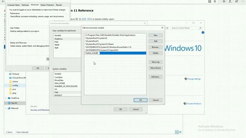The height and width of the screenshot is (138, 246).
Task: Expand the Network tree node
Action: click(x=6, y=108)
